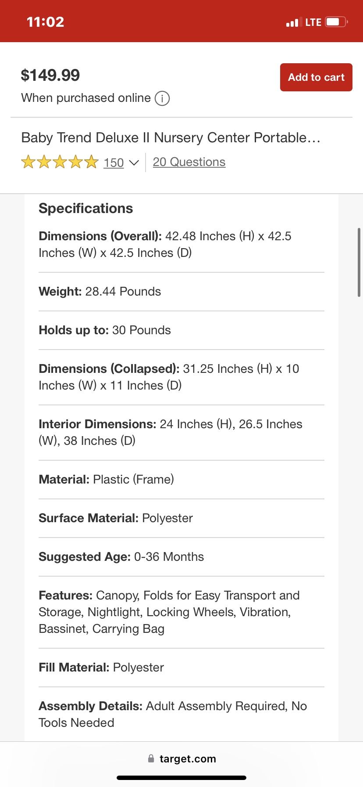Screen dimensions: 363x787
Task: Tap the five-star rating icons
Action: tap(60, 162)
